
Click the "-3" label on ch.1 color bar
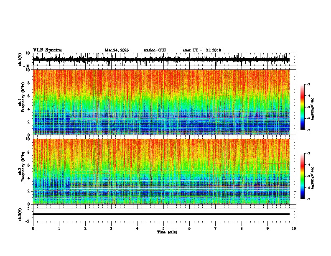[308, 84]
